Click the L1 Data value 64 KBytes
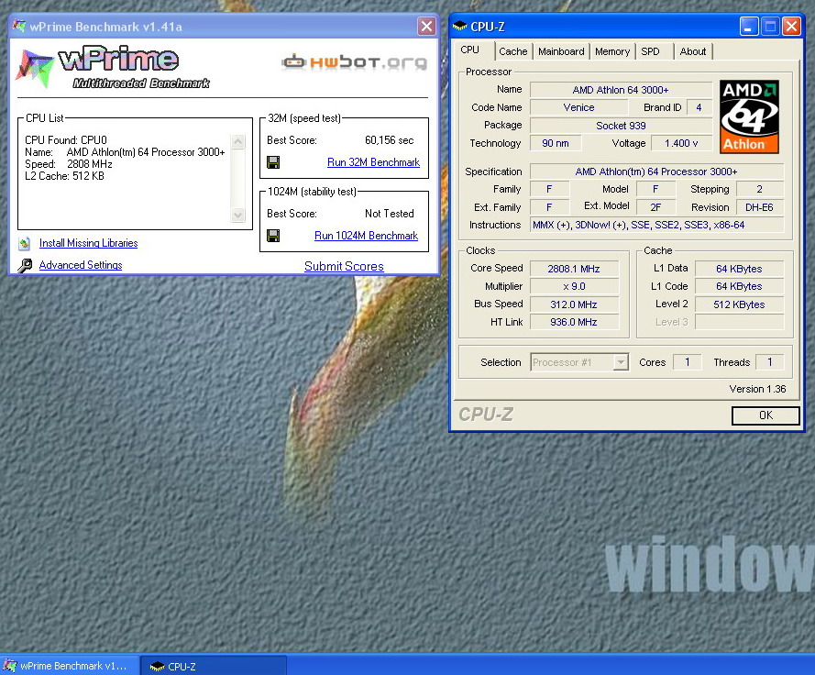The height and width of the screenshot is (675, 815). tap(739, 269)
